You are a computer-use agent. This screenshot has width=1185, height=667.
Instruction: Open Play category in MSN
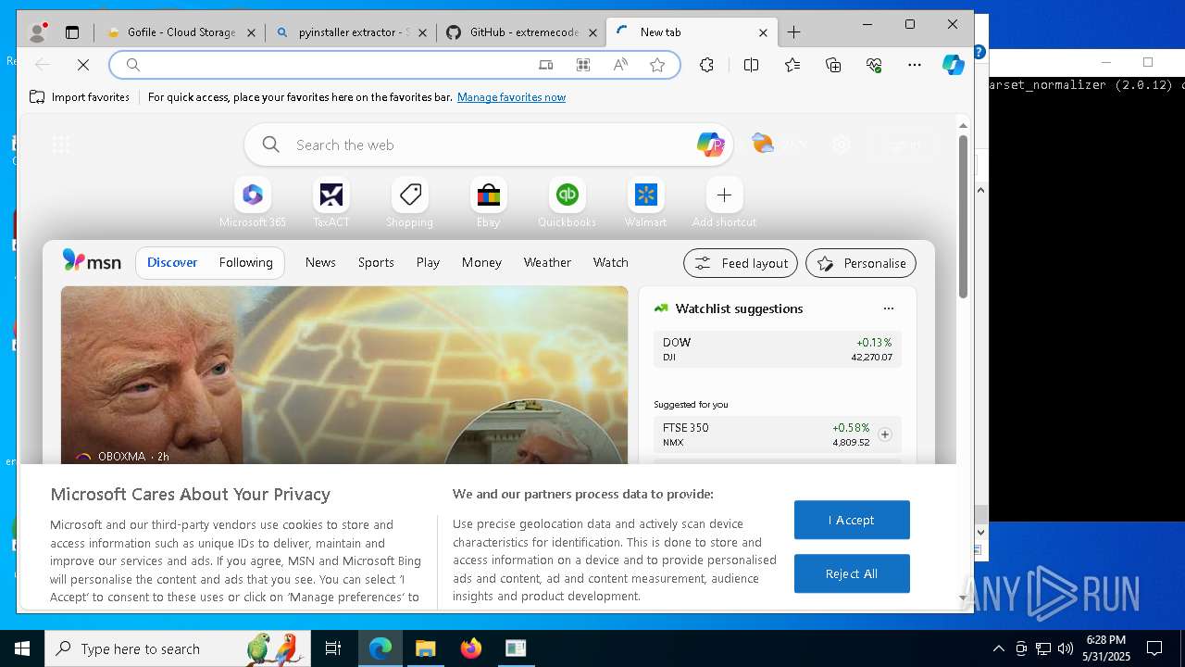pos(428,262)
